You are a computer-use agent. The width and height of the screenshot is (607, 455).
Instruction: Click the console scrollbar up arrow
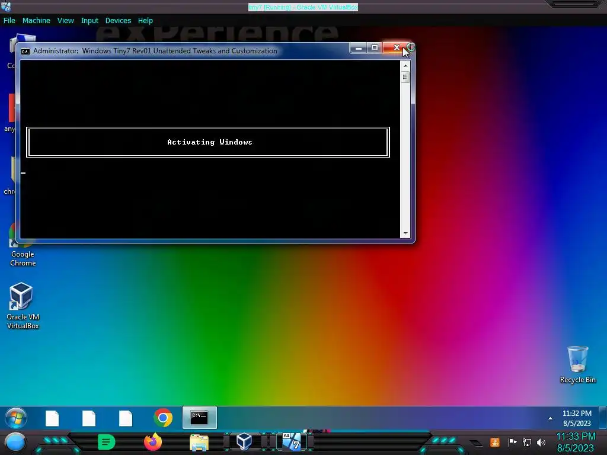click(x=405, y=66)
